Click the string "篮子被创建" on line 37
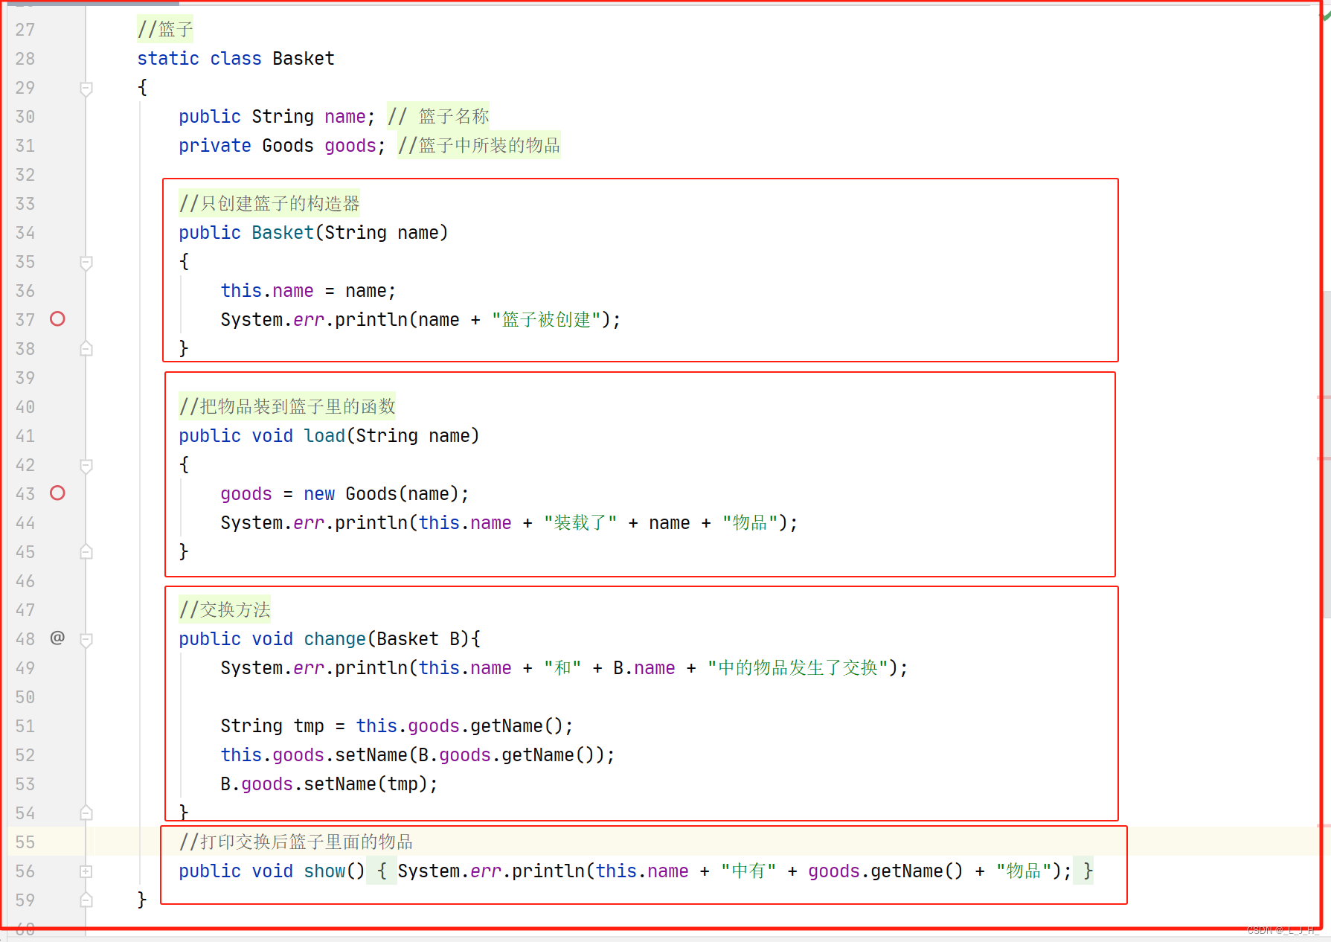 pyautogui.click(x=546, y=320)
